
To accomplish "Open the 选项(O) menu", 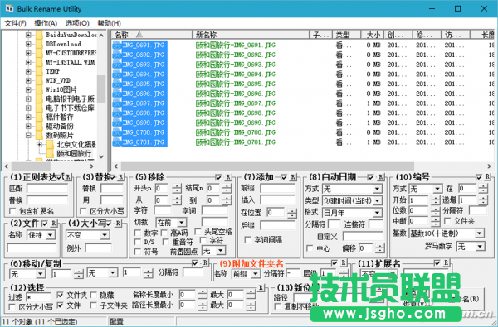I will (x=77, y=23).
